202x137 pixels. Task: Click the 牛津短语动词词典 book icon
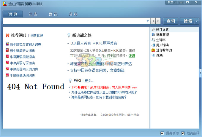(7, 75)
